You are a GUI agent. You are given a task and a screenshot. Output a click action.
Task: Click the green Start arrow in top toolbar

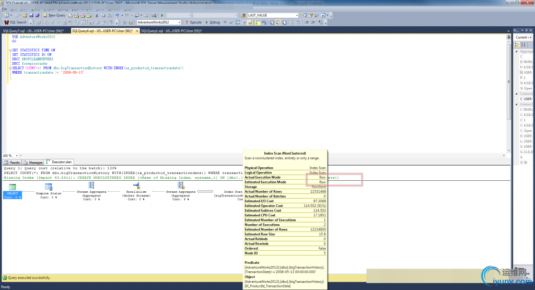(x=162, y=15)
